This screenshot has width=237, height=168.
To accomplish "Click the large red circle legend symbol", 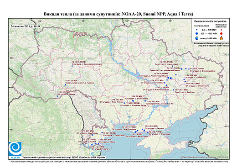I will [222, 33].
